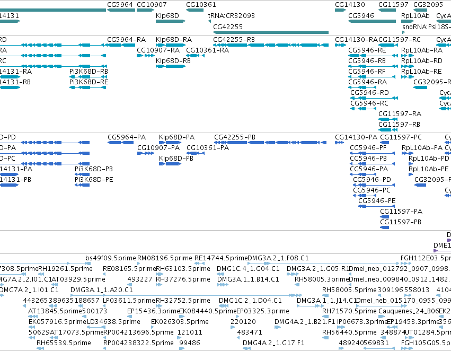
Task: Open the Klp68D gene feature
Action: 171,21
